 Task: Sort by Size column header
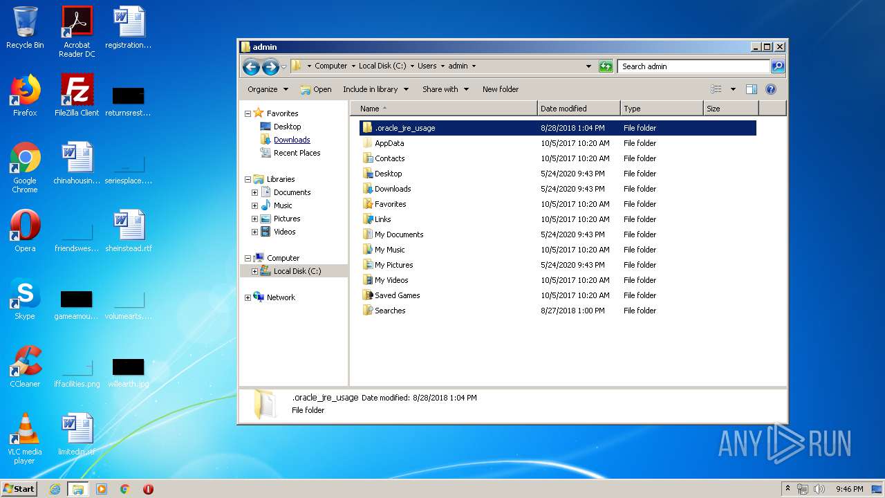731,109
